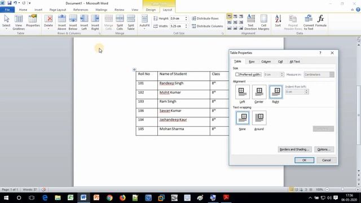Set table alignment to Right
361x203 pixels.
pyautogui.click(x=276, y=92)
